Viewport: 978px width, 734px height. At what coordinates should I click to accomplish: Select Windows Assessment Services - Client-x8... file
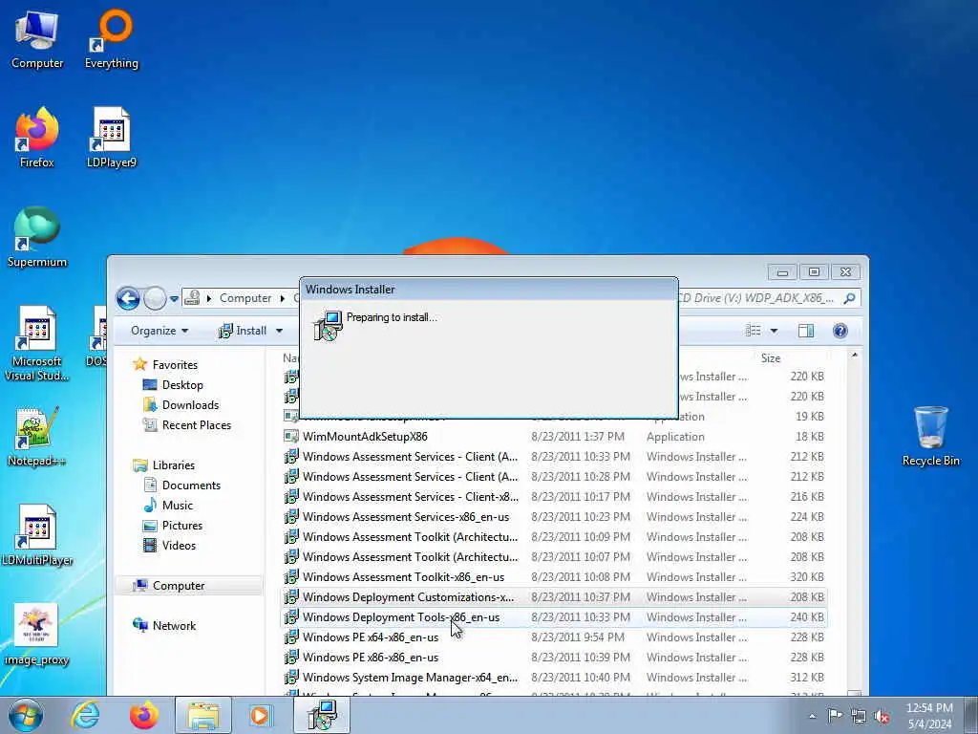pos(411,497)
